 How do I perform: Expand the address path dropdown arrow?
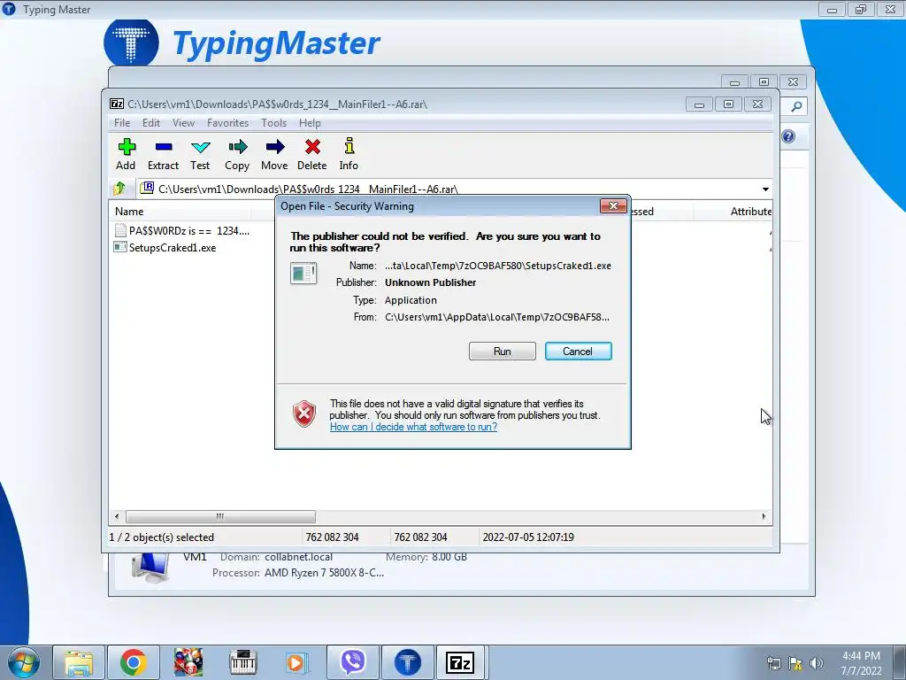pos(765,189)
